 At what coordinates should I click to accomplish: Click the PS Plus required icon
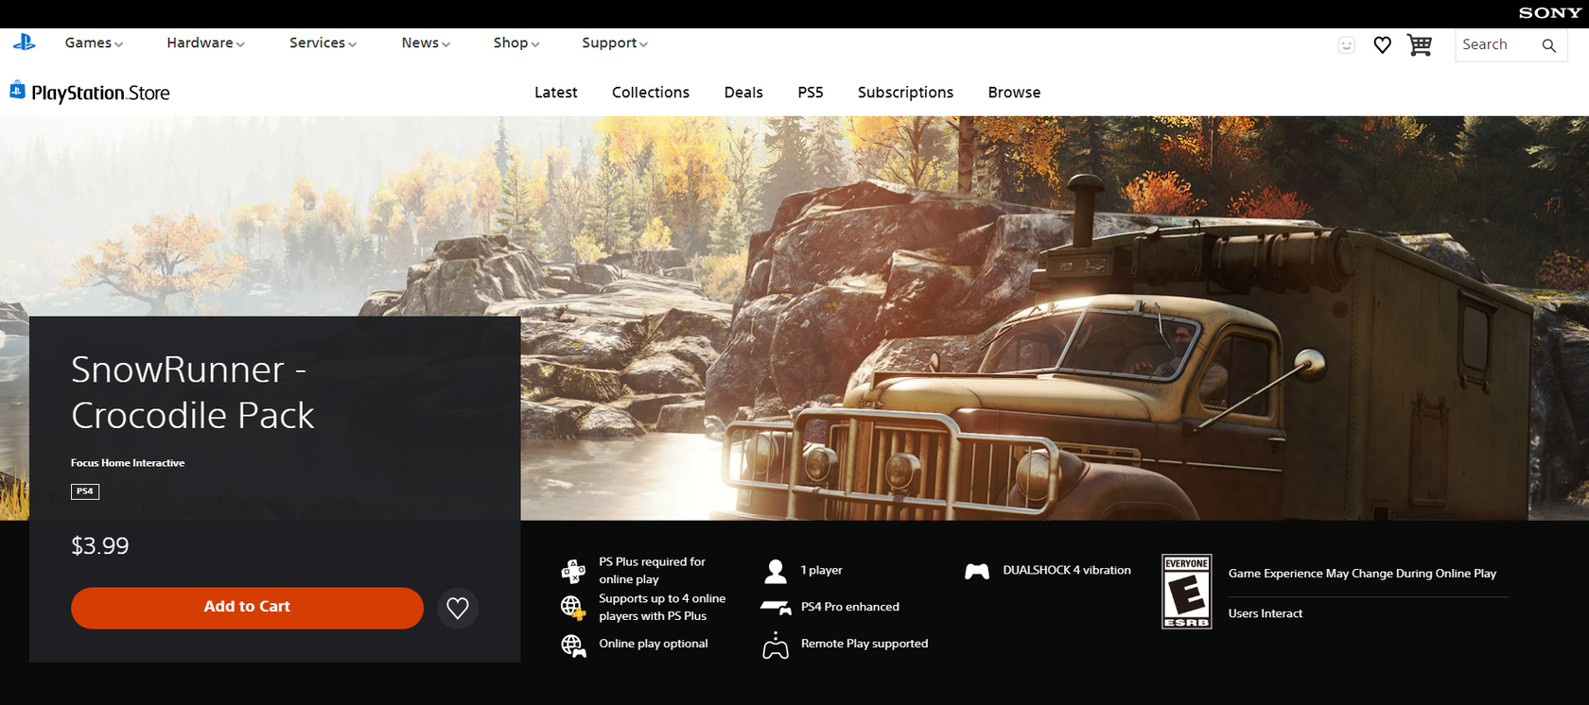pyautogui.click(x=573, y=571)
